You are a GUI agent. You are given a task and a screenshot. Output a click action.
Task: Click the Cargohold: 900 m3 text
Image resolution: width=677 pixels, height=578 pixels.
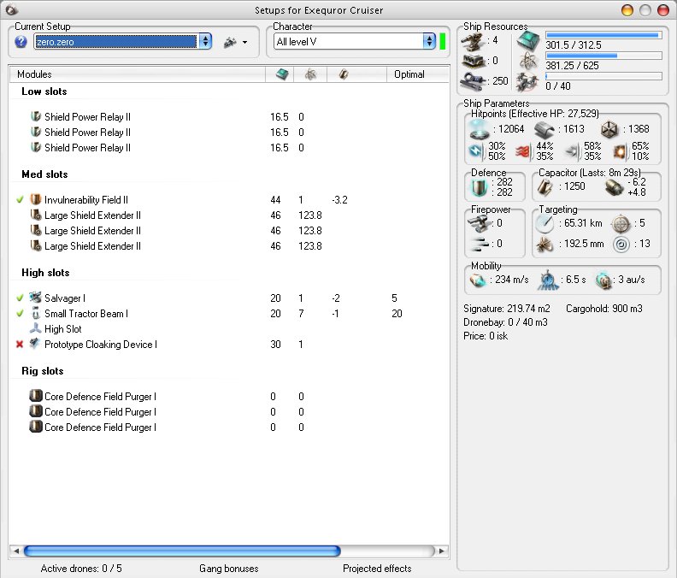tap(604, 309)
